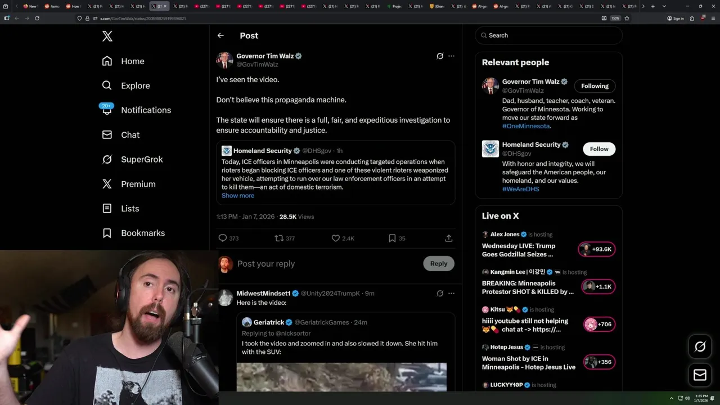This screenshot has width=720, height=405.
Task: Open Notifications with 20+ badge
Action: tap(136, 110)
